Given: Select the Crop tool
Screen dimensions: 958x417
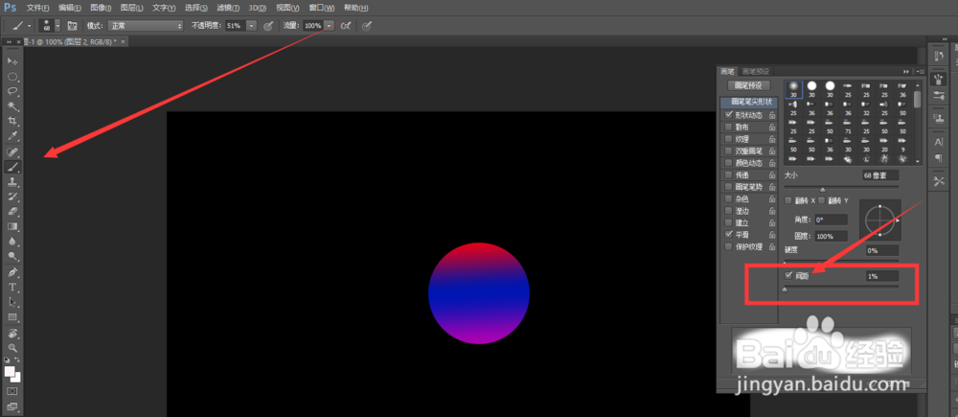Looking at the screenshot, I should click(12, 121).
